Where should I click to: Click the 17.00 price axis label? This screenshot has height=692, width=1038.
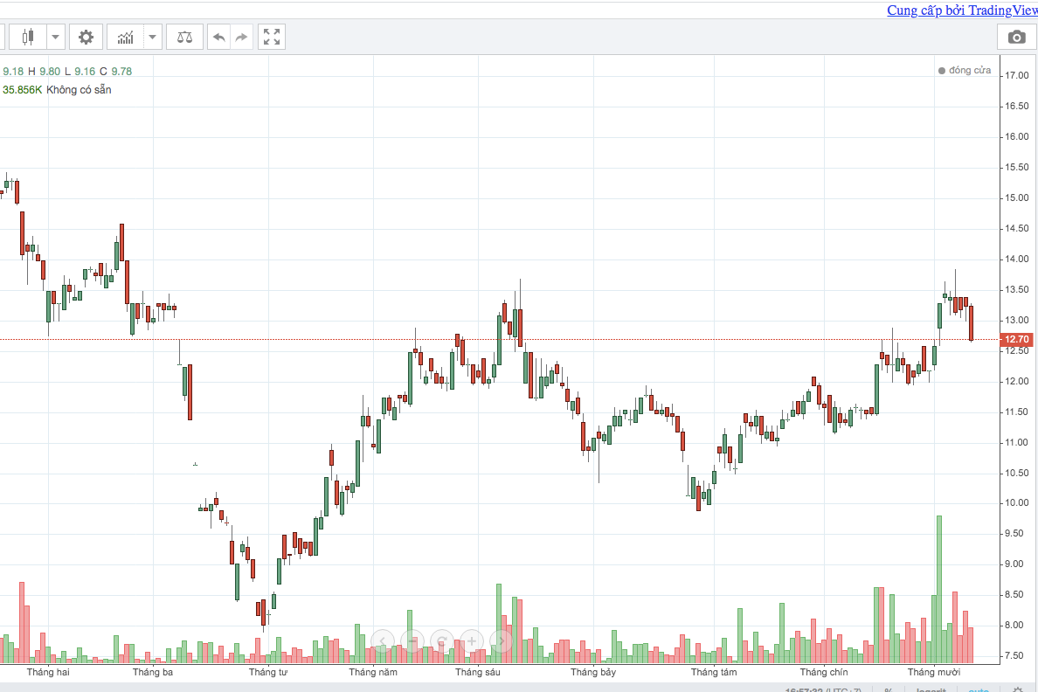point(1017,75)
